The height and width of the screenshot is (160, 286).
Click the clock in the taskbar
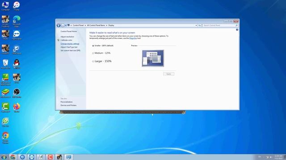coord(278,157)
